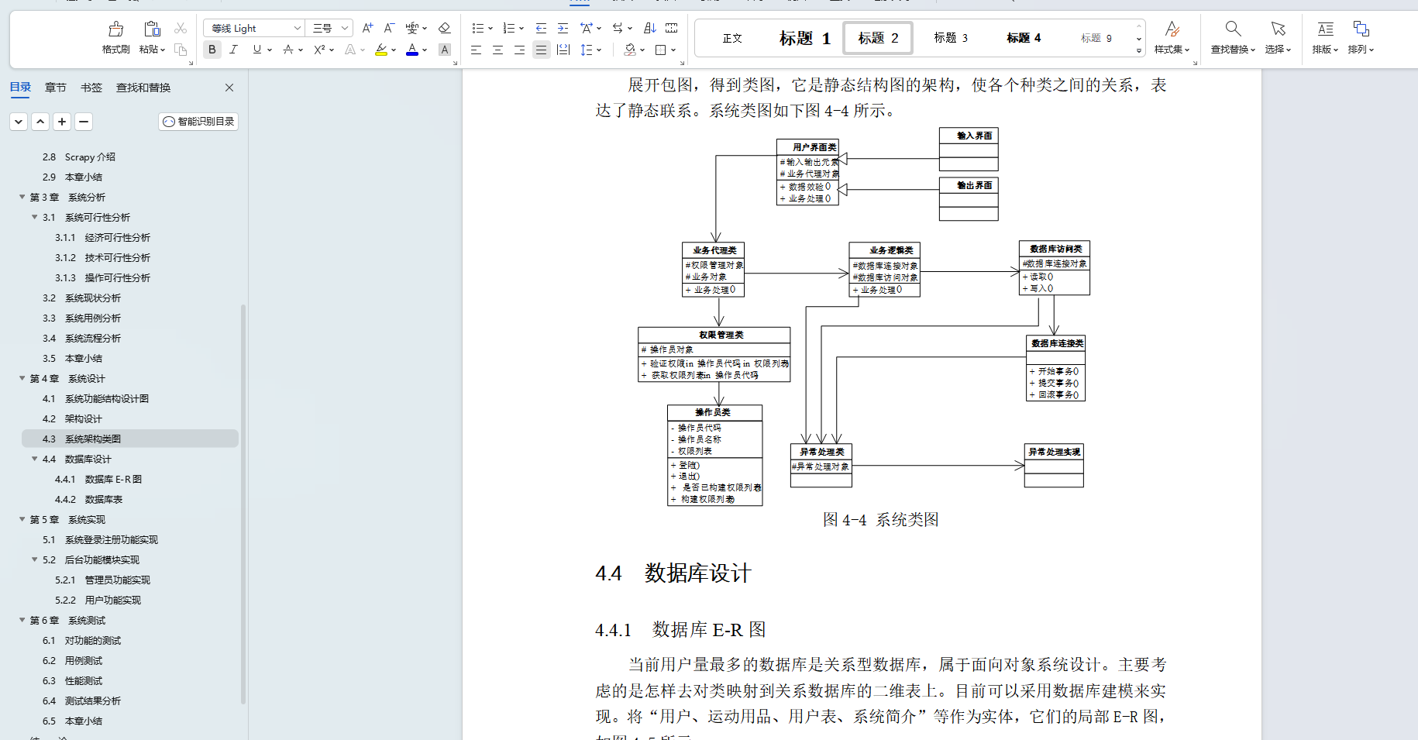Open the Style Set (样式集) icon
1418x740 pixels.
pyautogui.click(x=1172, y=29)
